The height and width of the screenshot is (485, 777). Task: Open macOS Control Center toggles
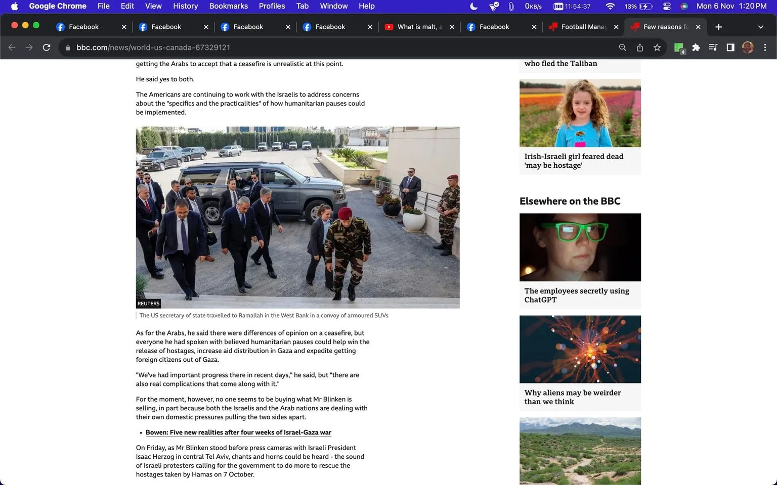[667, 6]
